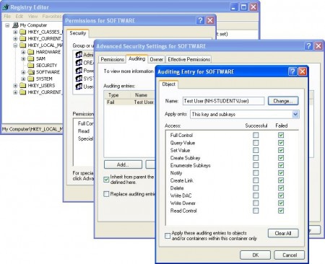
Task: Select the Security tab in Permissions dialog
Action: (x=78, y=33)
